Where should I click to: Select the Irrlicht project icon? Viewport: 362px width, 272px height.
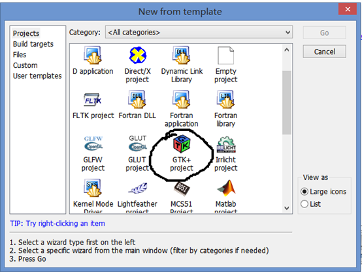pos(226,145)
